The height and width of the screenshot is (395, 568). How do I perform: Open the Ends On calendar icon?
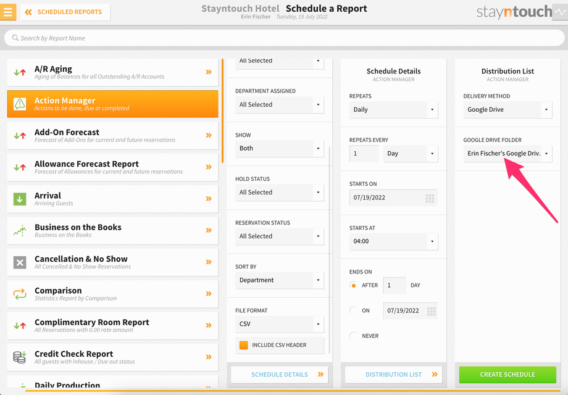click(431, 311)
